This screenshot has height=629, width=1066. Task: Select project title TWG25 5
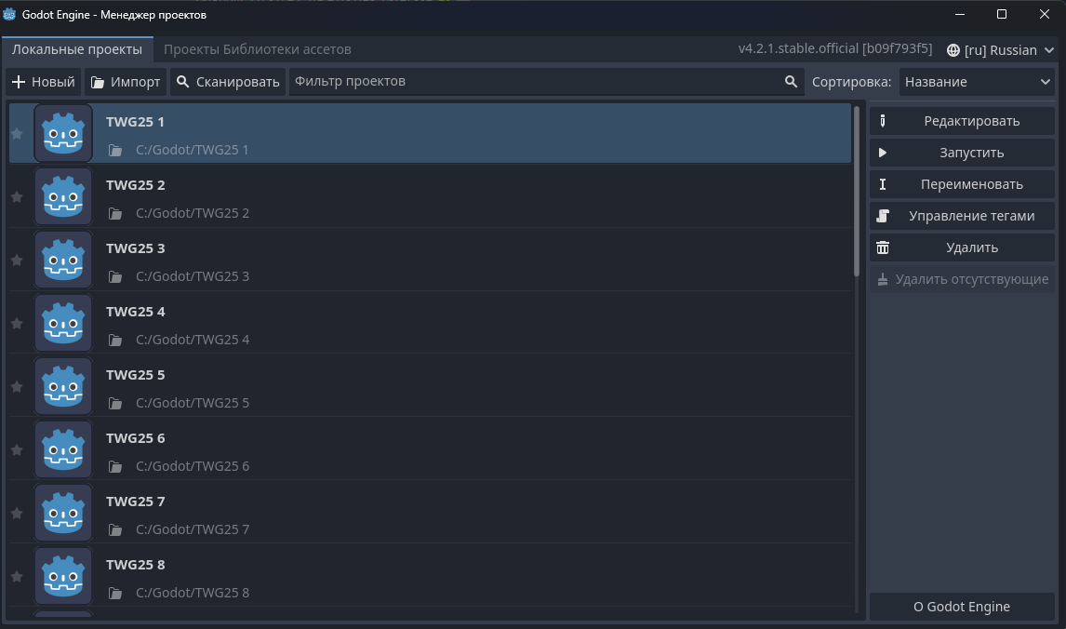[135, 375]
